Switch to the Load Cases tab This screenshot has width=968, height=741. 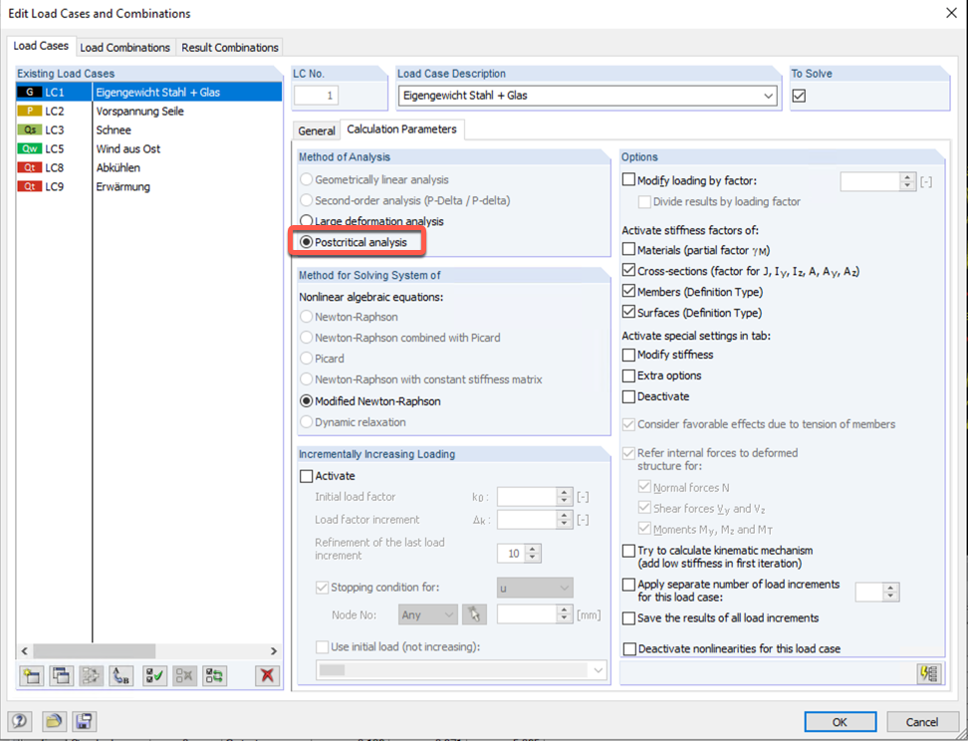tap(41, 46)
